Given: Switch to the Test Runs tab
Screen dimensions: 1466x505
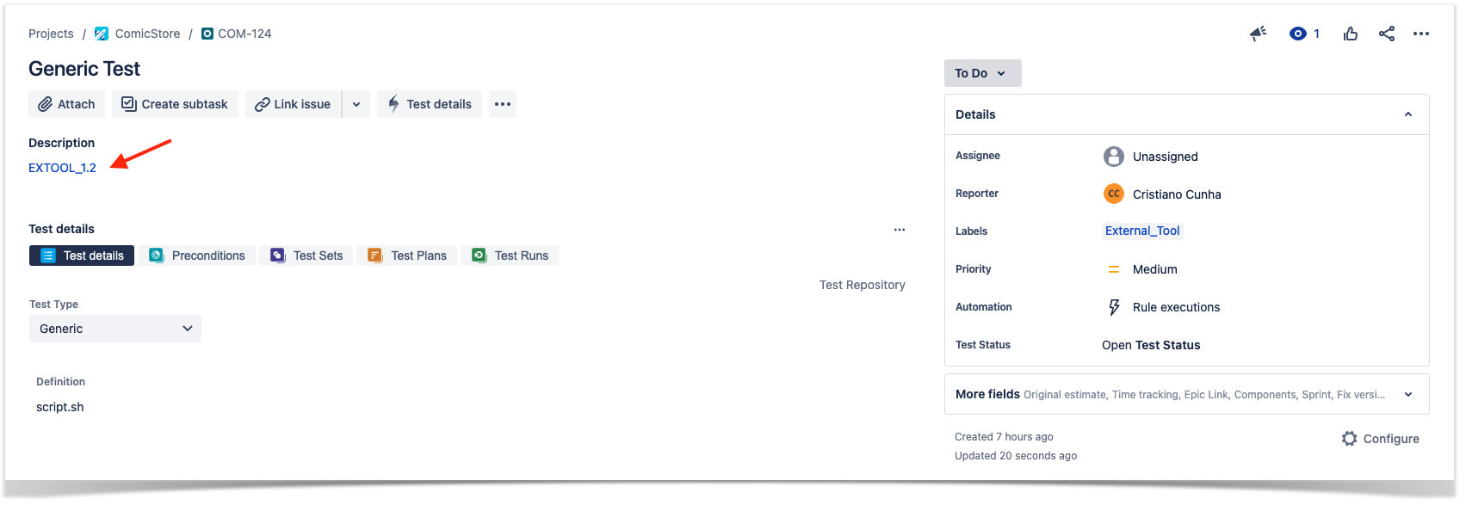Looking at the screenshot, I should (510, 256).
